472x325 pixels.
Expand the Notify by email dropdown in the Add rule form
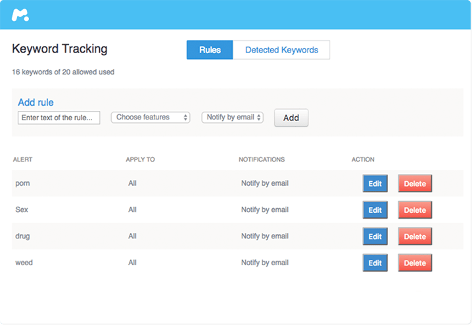pyautogui.click(x=233, y=118)
